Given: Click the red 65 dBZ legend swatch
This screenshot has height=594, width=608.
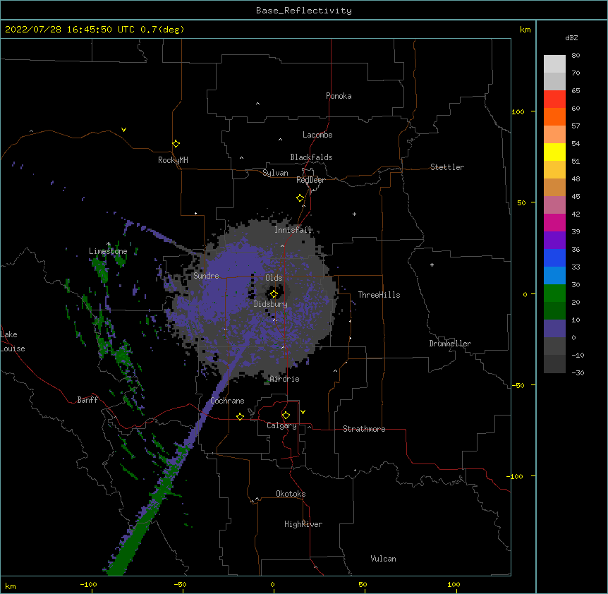Looking at the screenshot, I should pyautogui.click(x=554, y=99).
